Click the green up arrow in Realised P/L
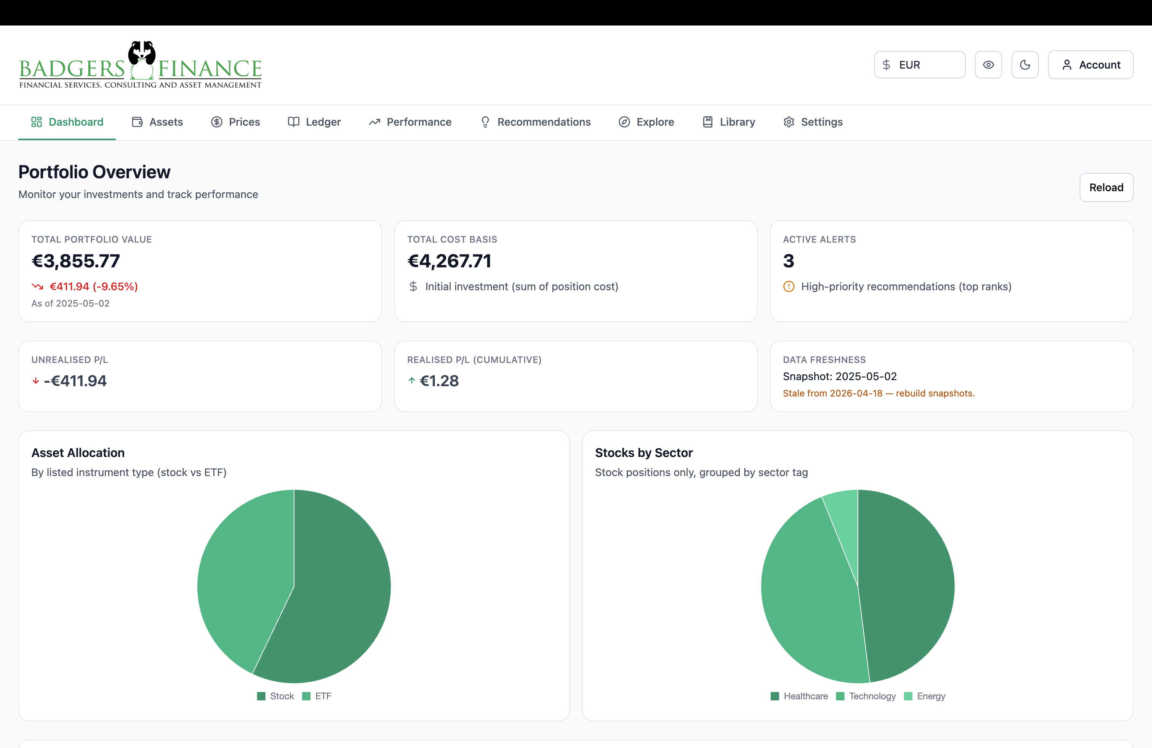The width and height of the screenshot is (1152, 748). tap(411, 381)
